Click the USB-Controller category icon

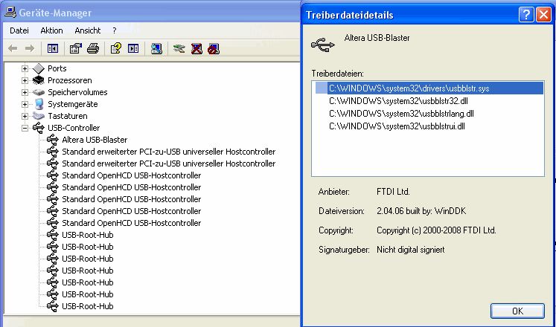coord(38,128)
